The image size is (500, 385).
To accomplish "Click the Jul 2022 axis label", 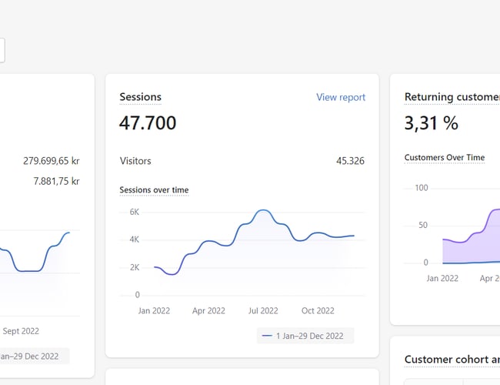I will (x=263, y=310).
